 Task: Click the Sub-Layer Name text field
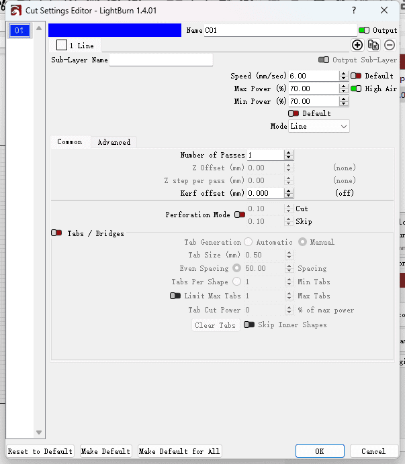point(161,60)
